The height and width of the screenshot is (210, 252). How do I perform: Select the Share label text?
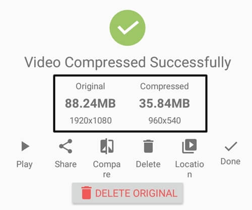tap(66, 164)
